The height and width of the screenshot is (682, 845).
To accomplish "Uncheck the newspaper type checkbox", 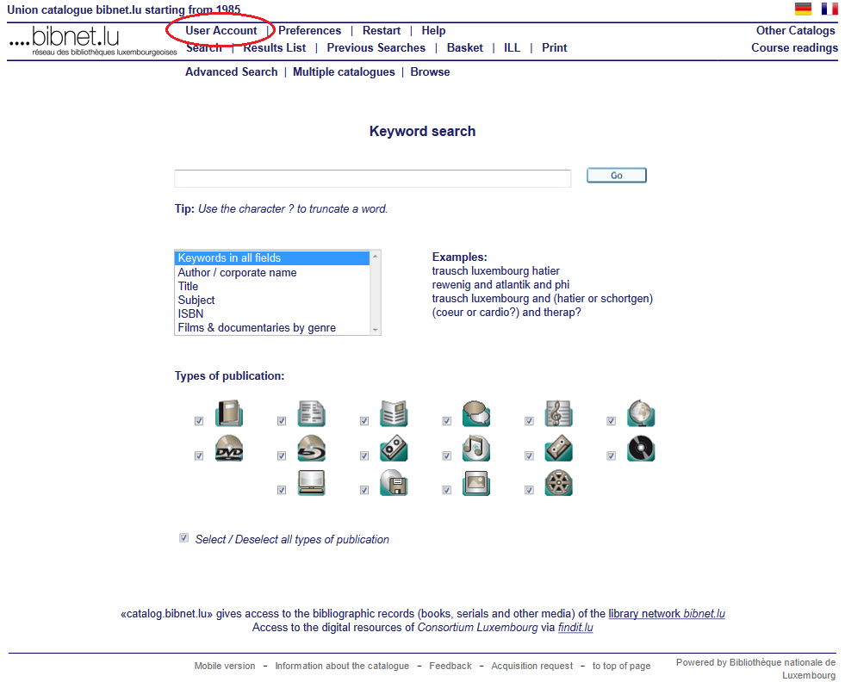I will tap(364, 421).
